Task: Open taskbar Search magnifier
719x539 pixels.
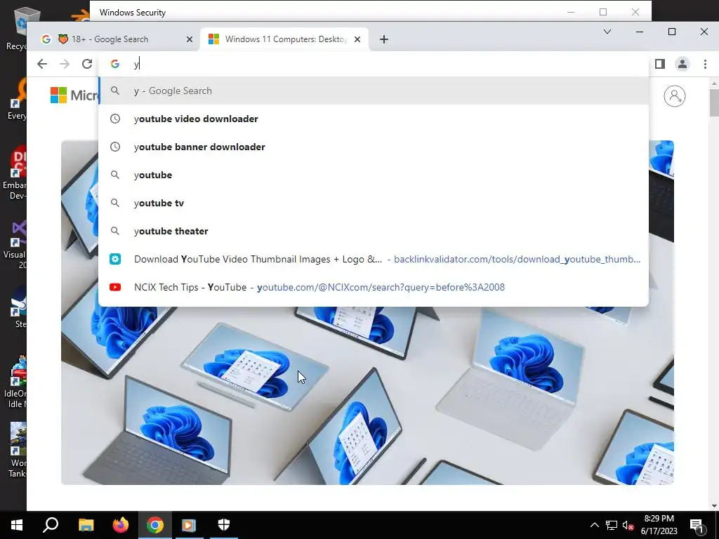Action: (x=51, y=525)
